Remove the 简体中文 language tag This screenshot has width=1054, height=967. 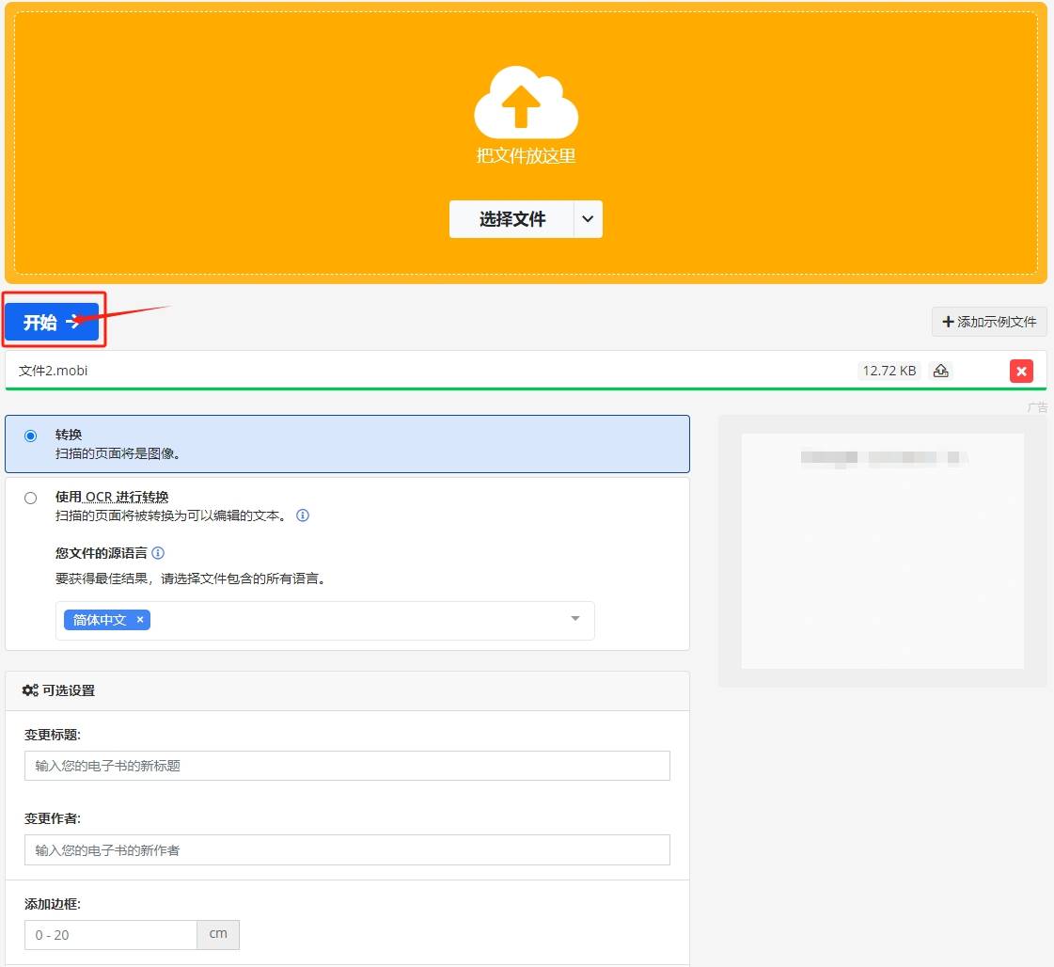click(x=139, y=620)
